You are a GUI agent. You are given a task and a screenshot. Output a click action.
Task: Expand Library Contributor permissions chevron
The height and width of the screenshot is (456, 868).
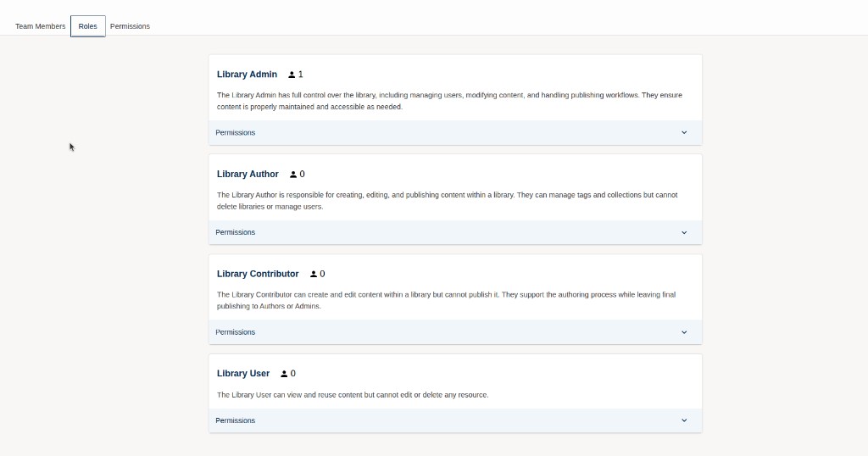[x=684, y=332]
